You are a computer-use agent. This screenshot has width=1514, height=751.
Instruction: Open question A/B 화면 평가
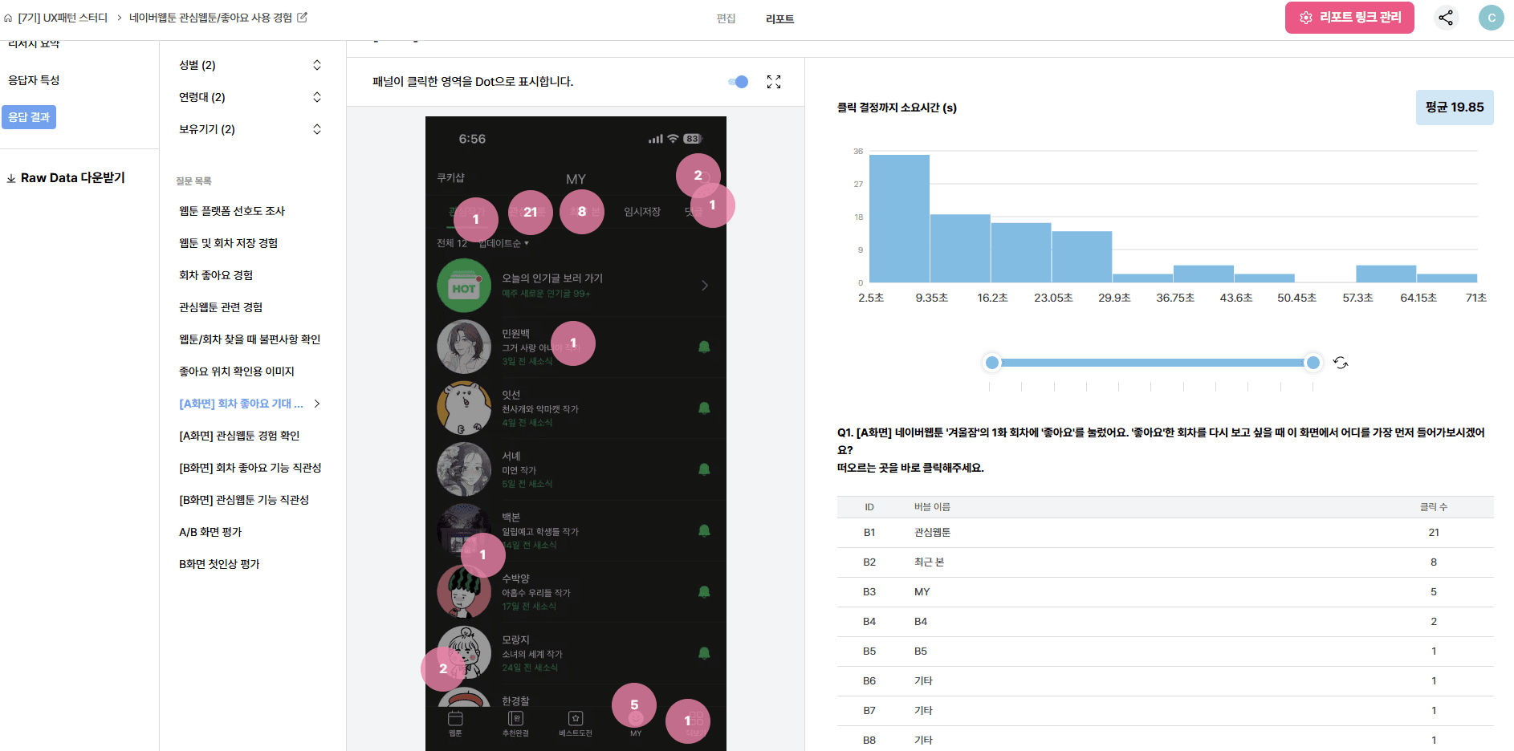(210, 532)
